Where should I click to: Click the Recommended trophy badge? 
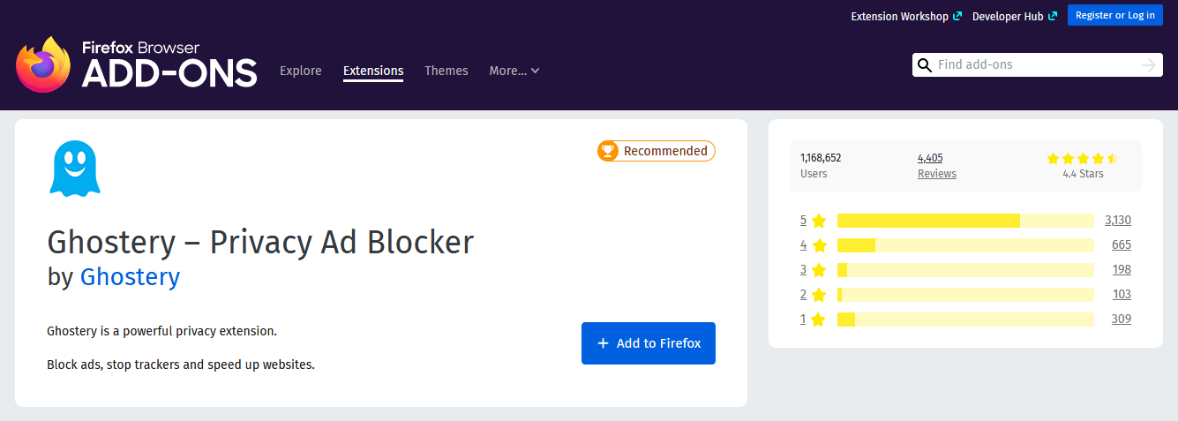pos(656,151)
